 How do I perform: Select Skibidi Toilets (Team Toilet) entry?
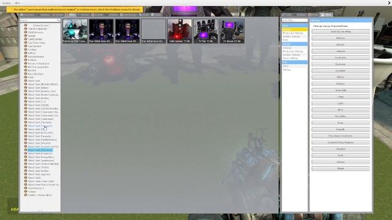tap(41, 182)
